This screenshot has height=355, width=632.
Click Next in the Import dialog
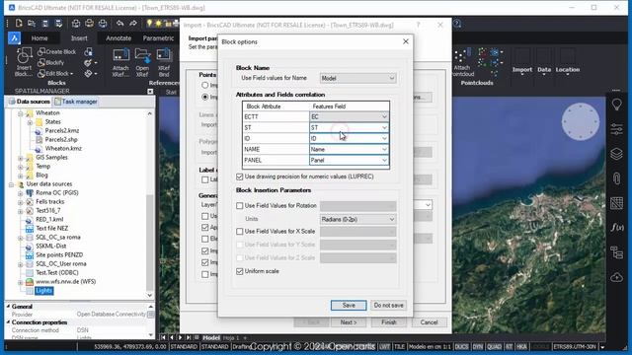pyautogui.click(x=349, y=322)
